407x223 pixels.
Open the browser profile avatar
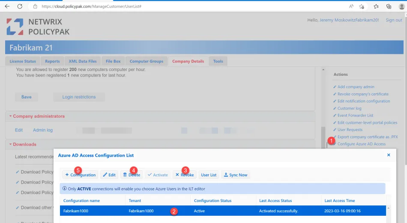(401, 6)
